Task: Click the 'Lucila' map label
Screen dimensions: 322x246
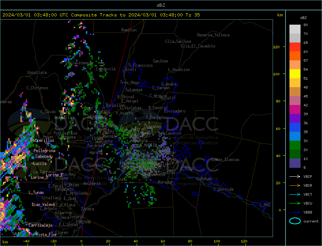Action: (x=40, y=164)
